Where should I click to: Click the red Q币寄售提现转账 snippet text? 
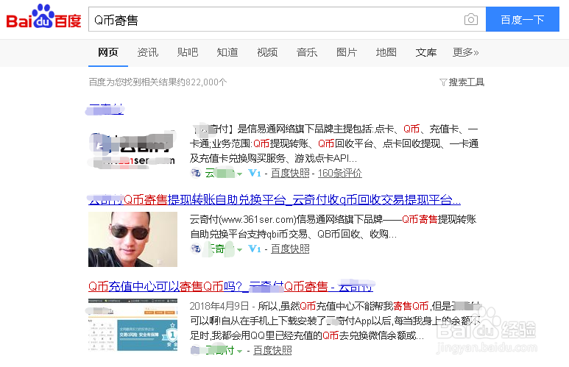(439, 219)
